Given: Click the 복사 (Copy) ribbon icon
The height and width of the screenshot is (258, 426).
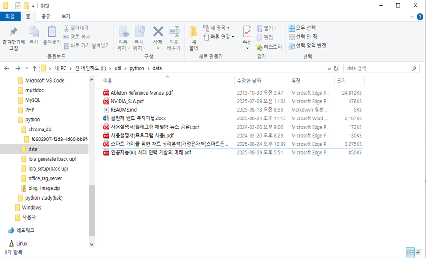Looking at the screenshot, I should 33,35.
